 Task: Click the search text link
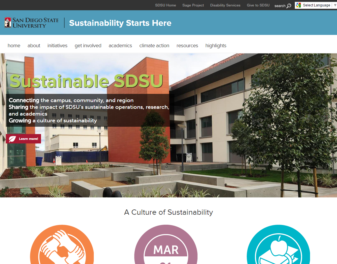click(x=280, y=6)
